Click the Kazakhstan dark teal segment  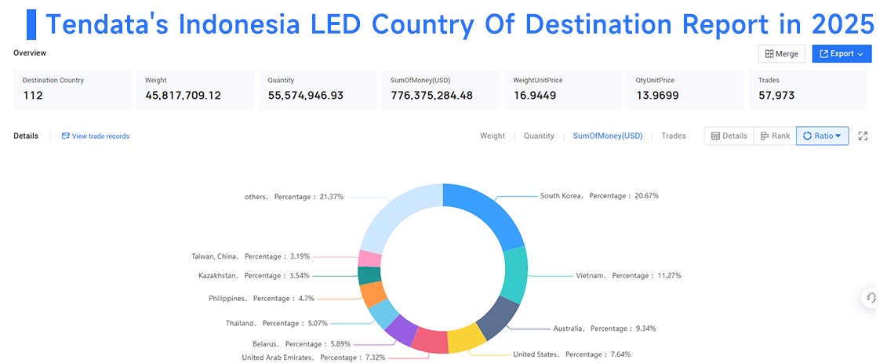[x=369, y=275]
